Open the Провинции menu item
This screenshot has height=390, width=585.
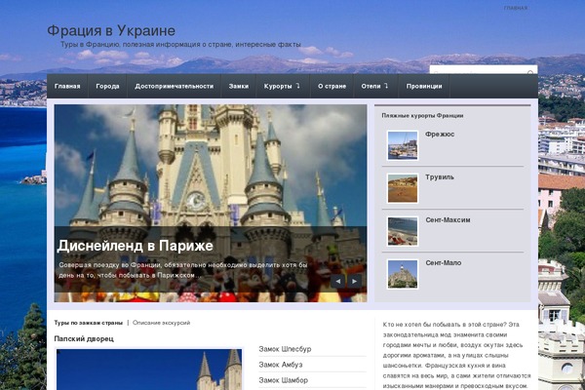coord(424,86)
